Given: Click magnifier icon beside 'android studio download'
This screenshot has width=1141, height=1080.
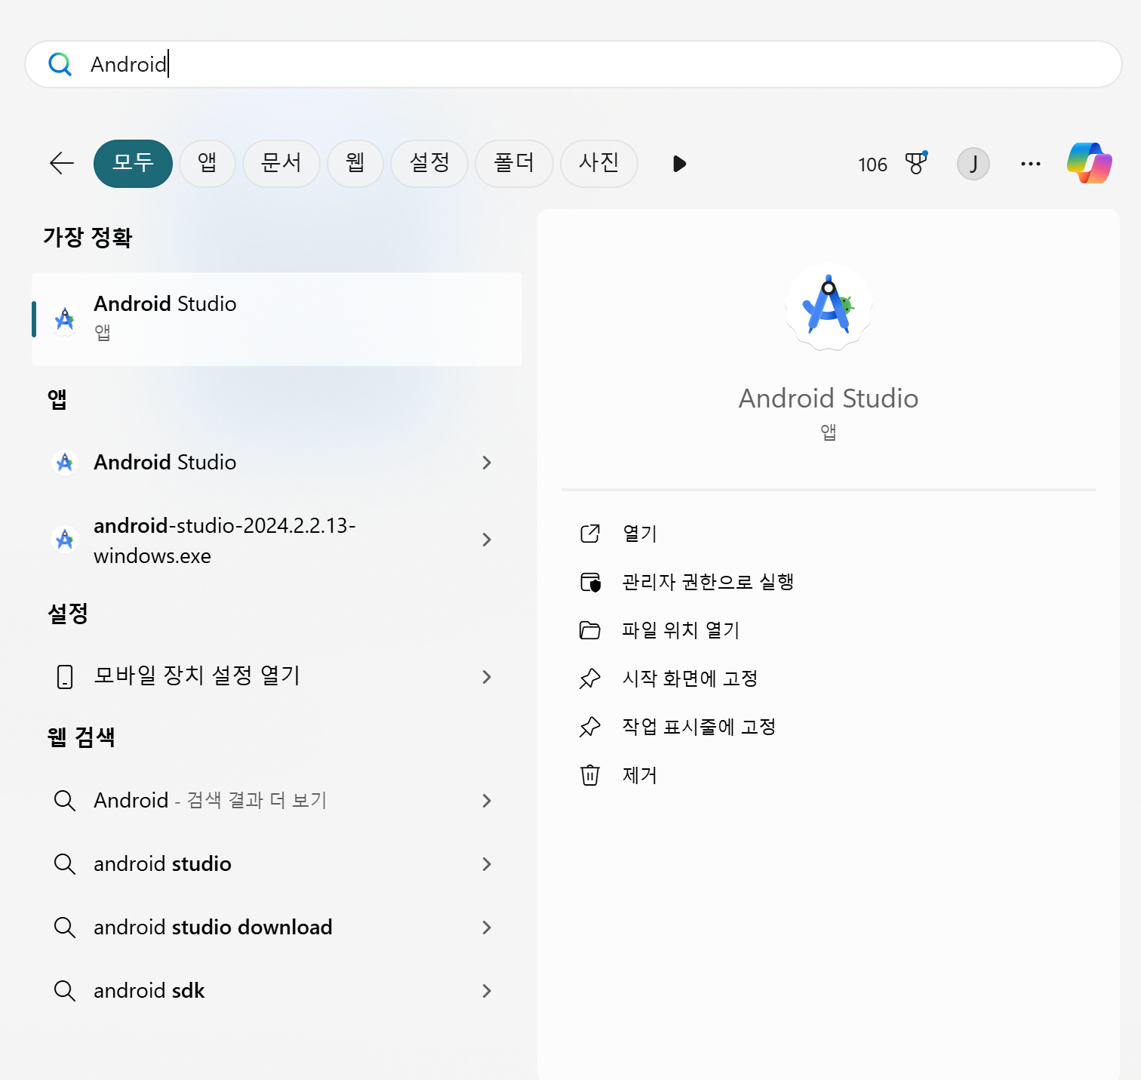Looking at the screenshot, I should [x=65, y=928].
